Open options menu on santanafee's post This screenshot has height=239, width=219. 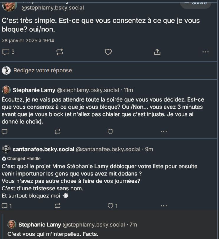164,206
